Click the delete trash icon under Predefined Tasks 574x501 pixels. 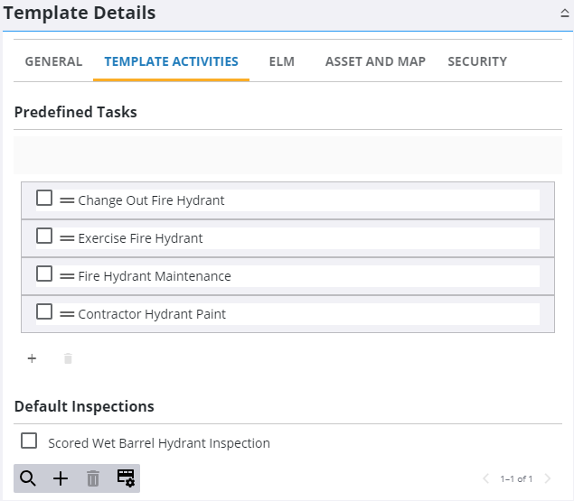pos(68,358)
